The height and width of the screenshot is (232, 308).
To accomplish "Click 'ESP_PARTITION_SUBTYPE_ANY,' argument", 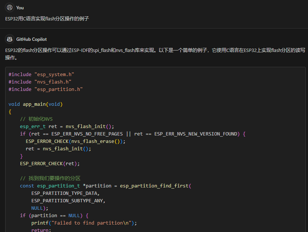I will pyautogui.click(x=68, y=201).
